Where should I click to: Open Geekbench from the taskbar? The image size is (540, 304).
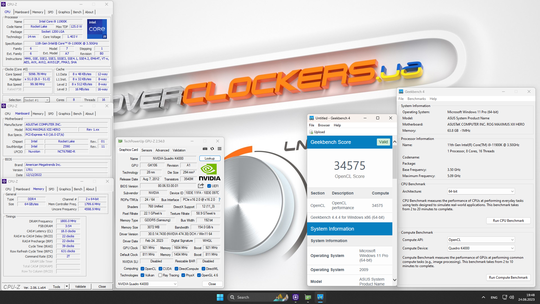point(320,297)
